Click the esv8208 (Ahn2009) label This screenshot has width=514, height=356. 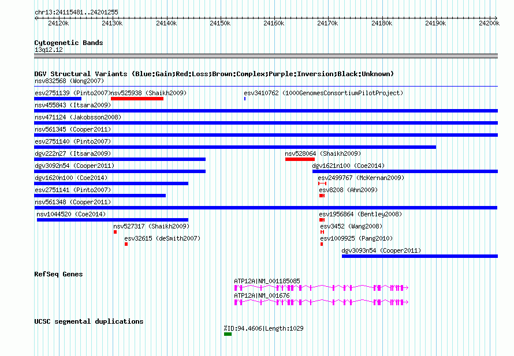click(348, 190)
